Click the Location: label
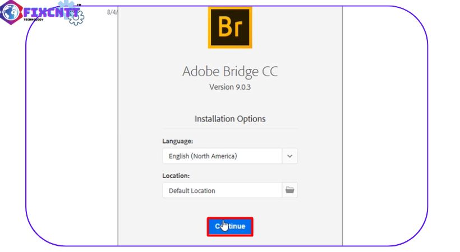This screenshot has height=252, width=460. point(176,175)
